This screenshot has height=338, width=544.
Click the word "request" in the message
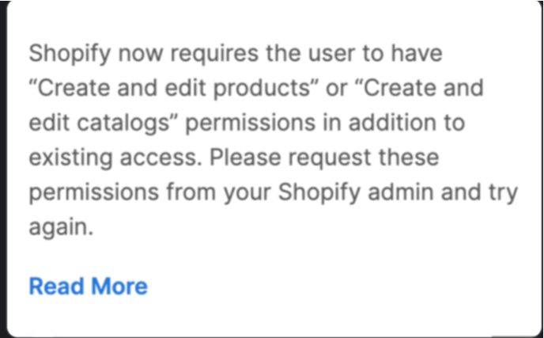[x=330, y=158]
